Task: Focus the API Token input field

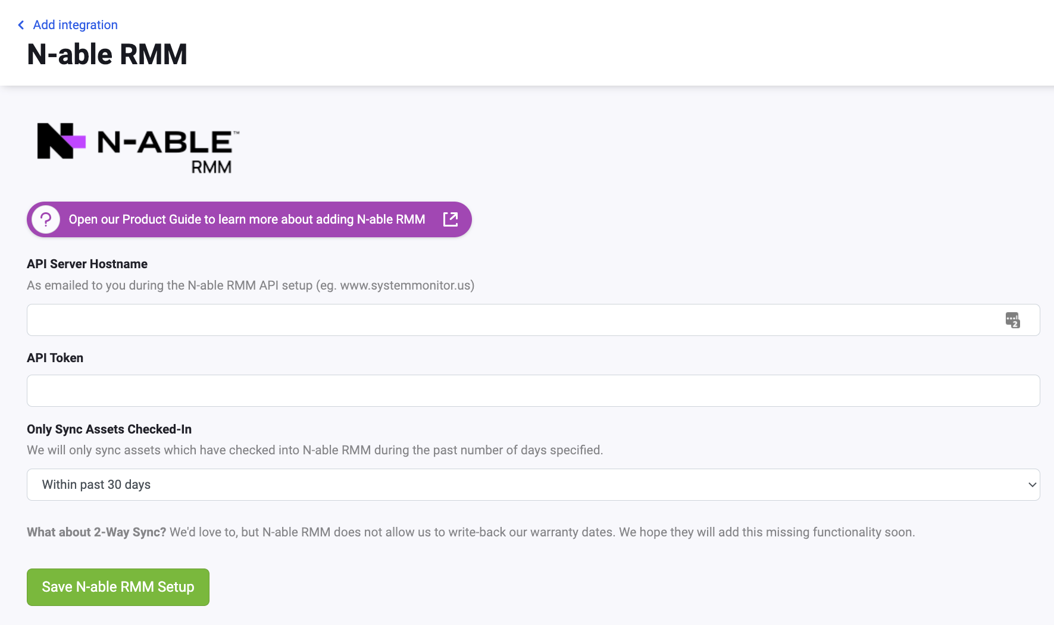Action: 533,391
